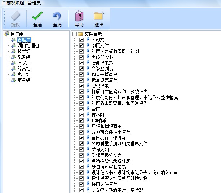This screenshot has height=193, width=221.
Task: Click the blue diamond icon beside 部门文件
Action: pyautogui.click(x=88, y=45)
